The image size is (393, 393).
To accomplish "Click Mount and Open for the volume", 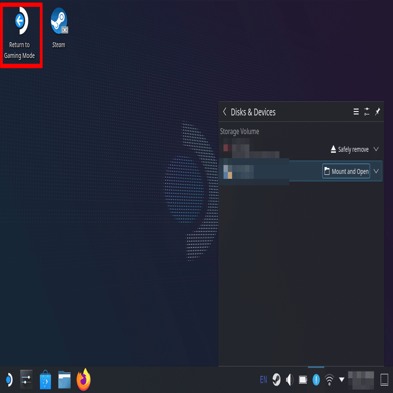I will click(346, 171).
